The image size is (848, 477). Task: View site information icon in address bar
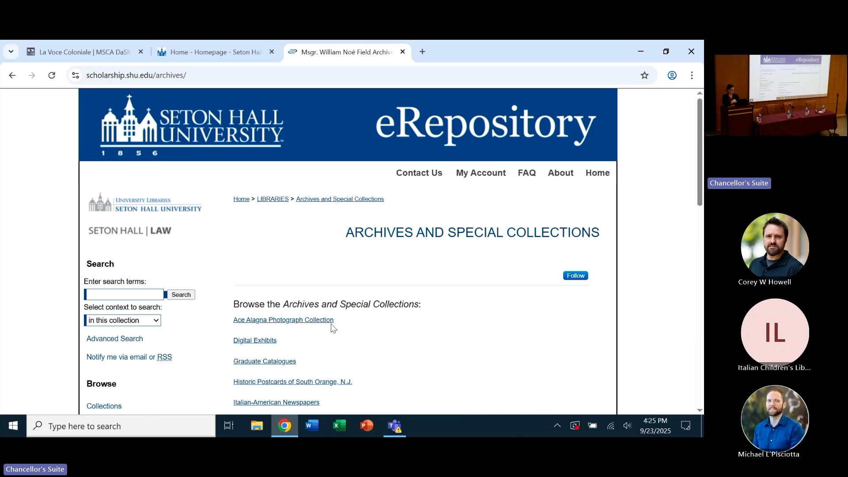click(76, 76)
